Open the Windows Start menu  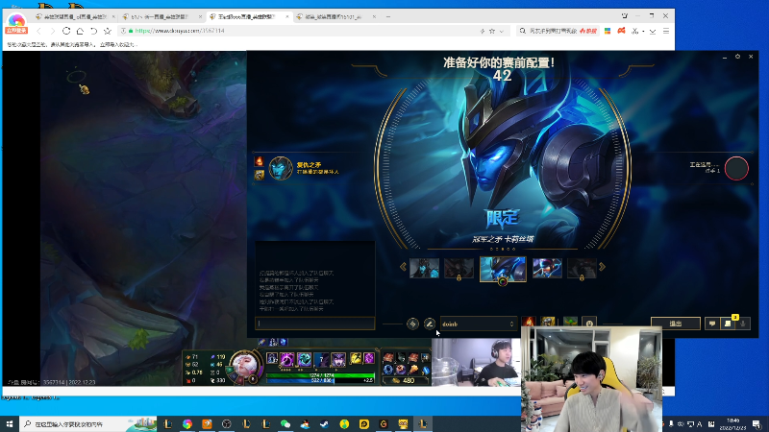tap(10, 423)
